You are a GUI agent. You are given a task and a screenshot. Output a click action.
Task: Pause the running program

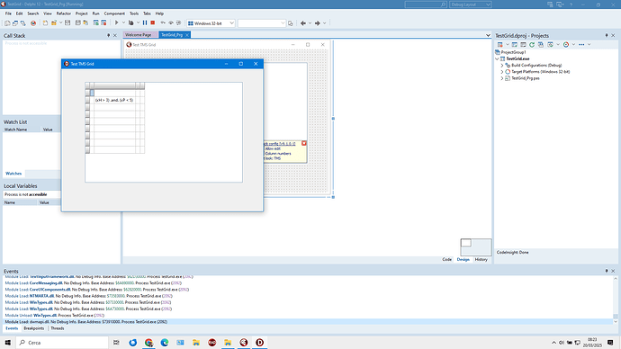tap(145, 23)
